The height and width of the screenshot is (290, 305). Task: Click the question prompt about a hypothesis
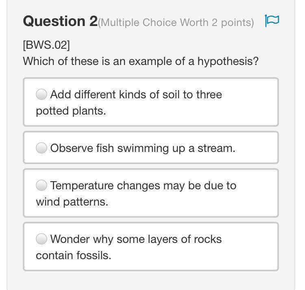click(141, 61)
